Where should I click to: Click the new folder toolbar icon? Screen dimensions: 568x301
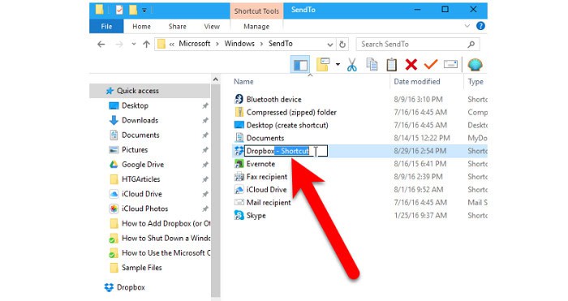[323, 64]
